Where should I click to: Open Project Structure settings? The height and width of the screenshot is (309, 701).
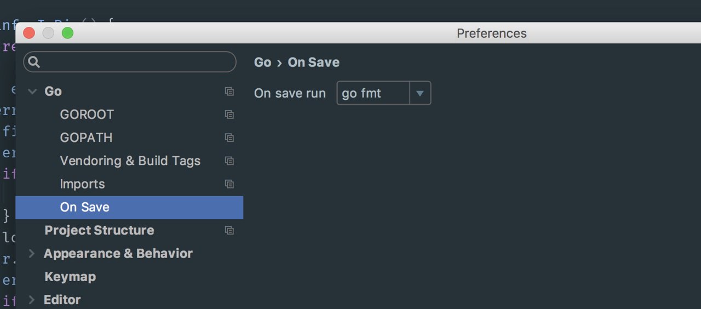(99, 231)
